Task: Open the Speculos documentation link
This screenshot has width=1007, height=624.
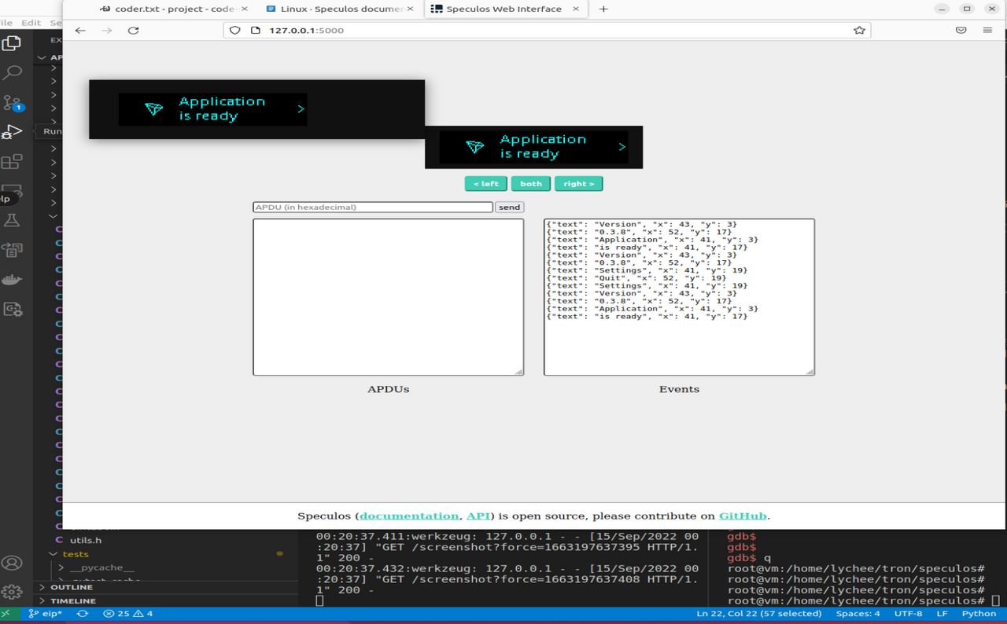Action: 409,516
